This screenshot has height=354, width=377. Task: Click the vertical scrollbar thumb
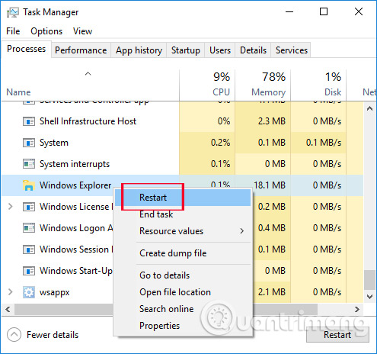(370, 280)
